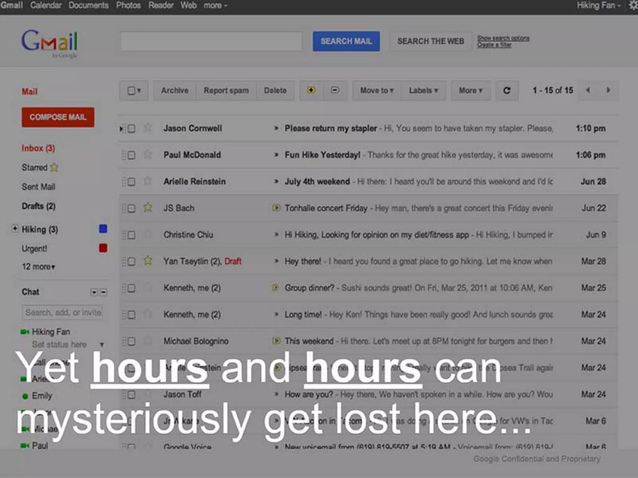Click star icon beside Starred label
Image resolution: width=638 pixels, height=478 pixels.
click(54, 167)
